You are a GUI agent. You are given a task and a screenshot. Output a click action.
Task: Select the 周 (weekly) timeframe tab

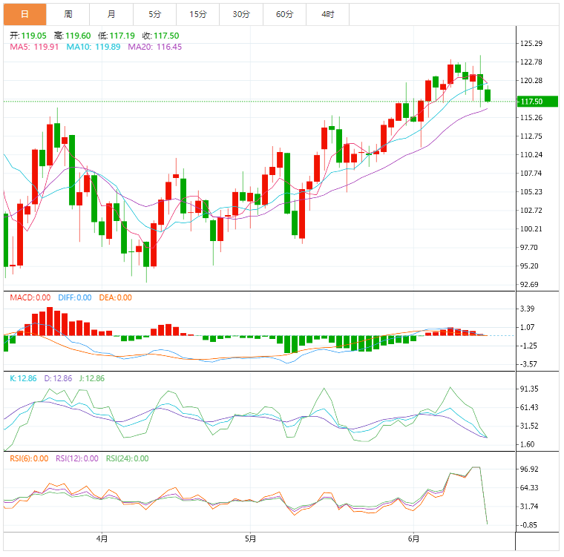point(68,14)
